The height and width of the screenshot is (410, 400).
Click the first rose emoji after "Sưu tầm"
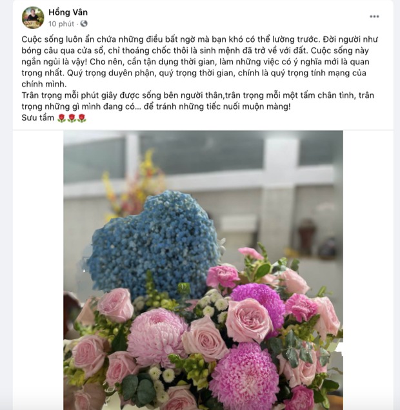62,118
